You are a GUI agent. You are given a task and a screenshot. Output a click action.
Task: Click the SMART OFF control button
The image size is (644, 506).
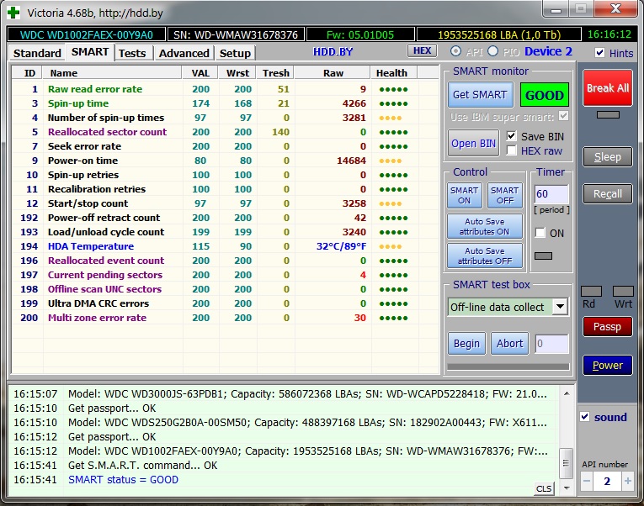[x=505, y=196]
